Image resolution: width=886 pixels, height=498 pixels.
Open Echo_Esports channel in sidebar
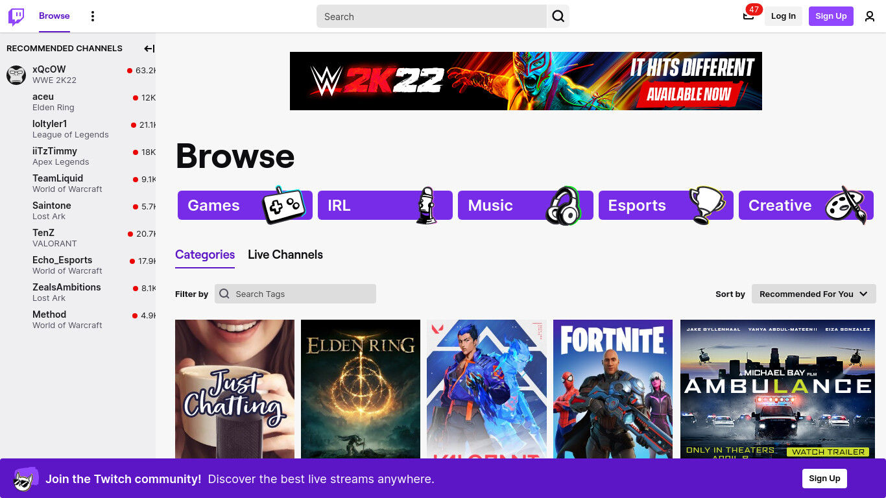(78, 265)
